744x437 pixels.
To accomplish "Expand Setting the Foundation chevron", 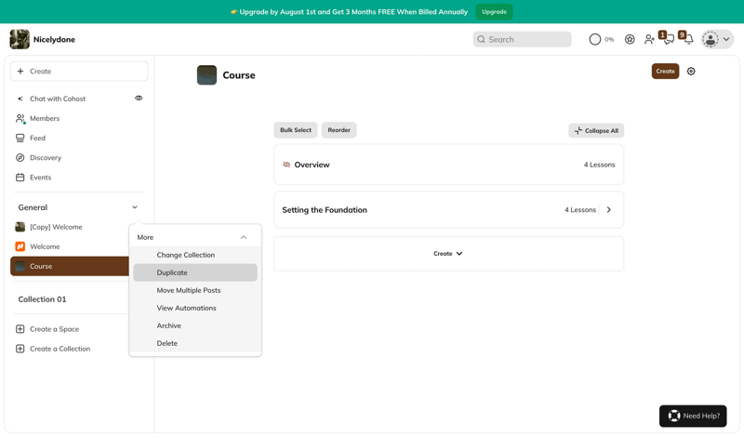I will click(x=609, y=210).
